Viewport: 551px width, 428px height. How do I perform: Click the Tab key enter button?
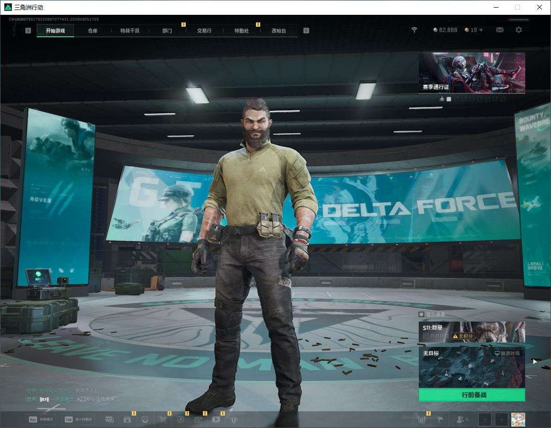coord(79,419)
